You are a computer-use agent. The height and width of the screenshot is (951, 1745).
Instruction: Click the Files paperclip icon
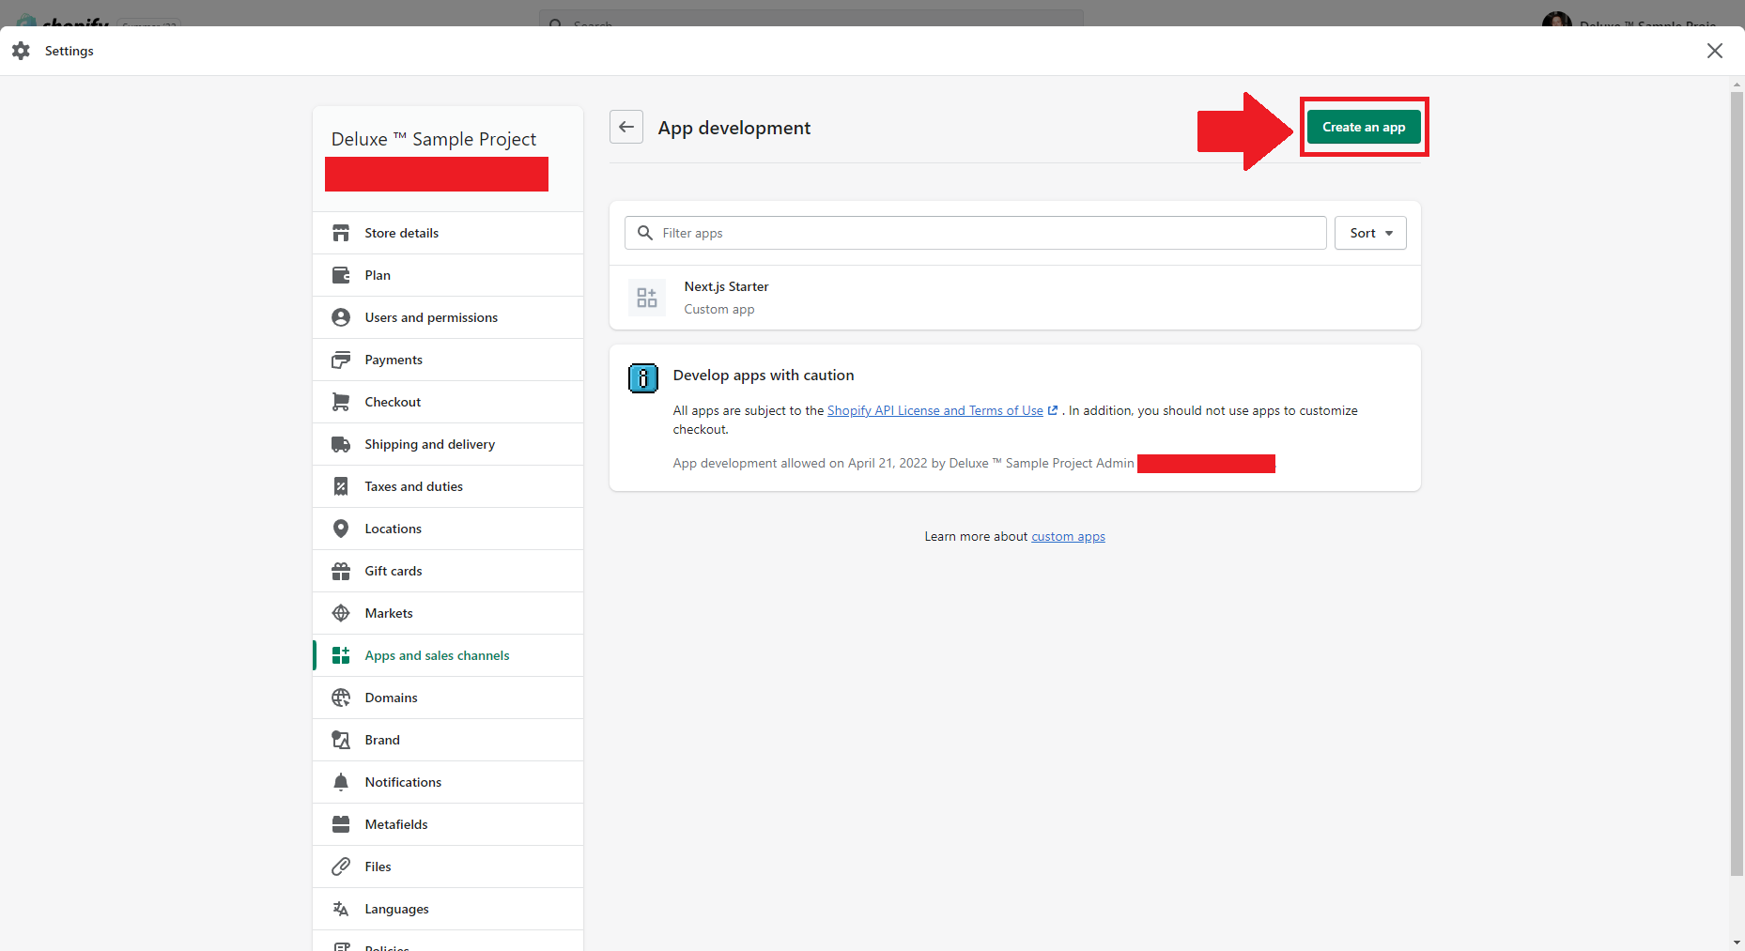[x=341, y=867]
